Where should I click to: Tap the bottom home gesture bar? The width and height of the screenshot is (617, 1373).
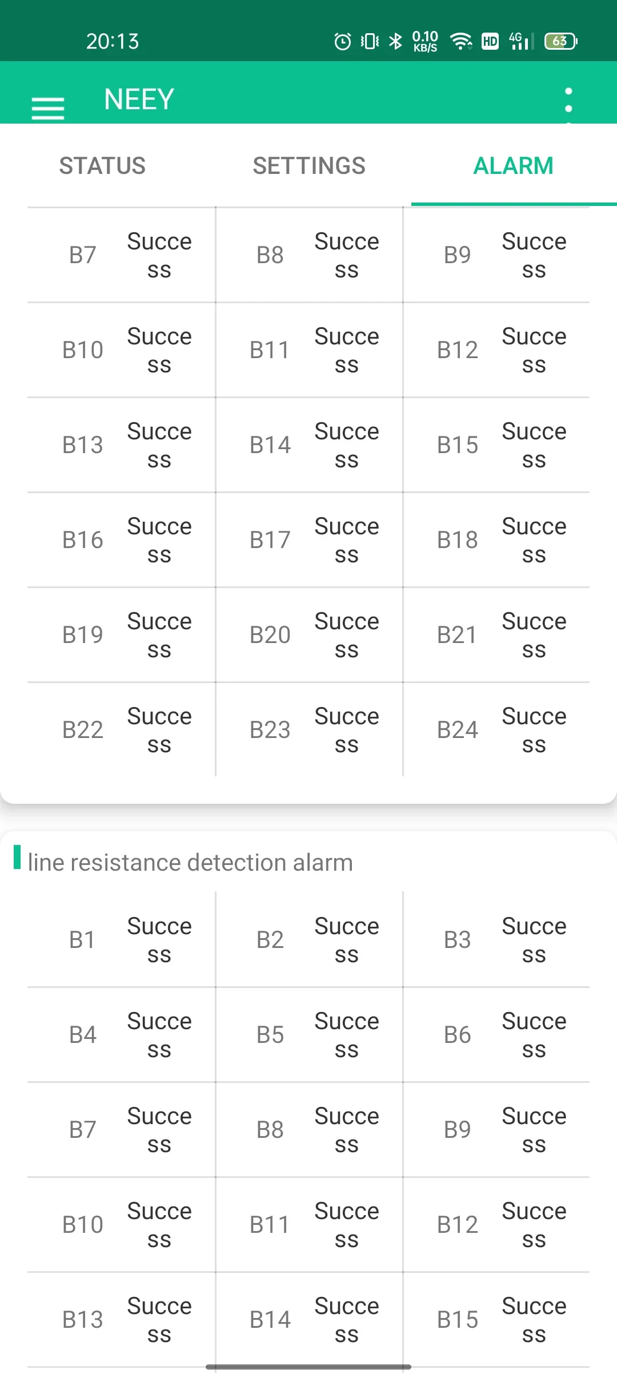coord(308,1367)
